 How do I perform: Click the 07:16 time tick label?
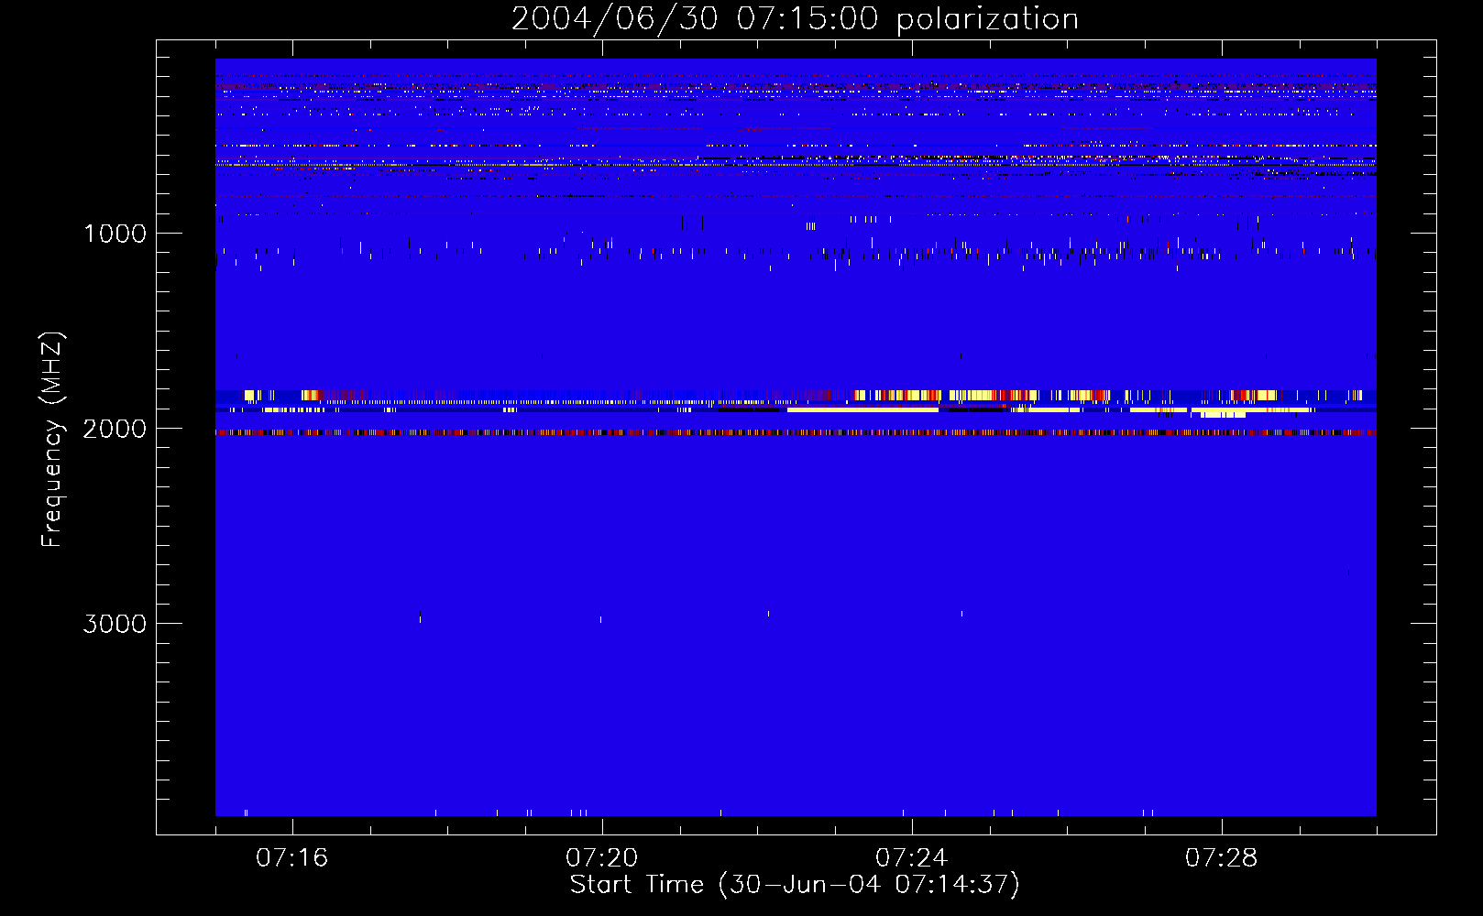coord(291,858)
